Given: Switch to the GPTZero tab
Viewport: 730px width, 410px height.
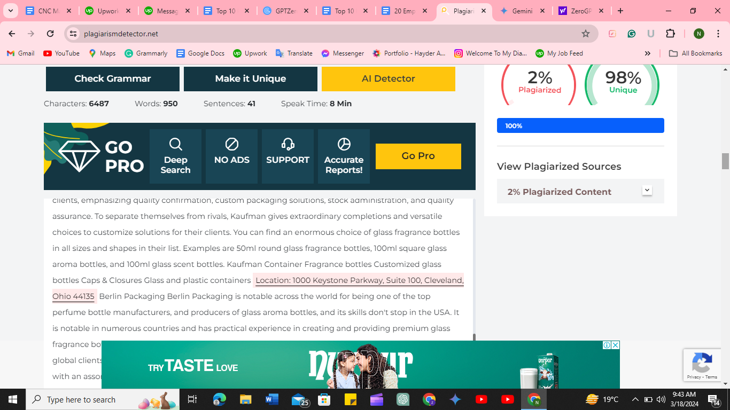Looking at the screenshot, I should click(x=286, y=11).
